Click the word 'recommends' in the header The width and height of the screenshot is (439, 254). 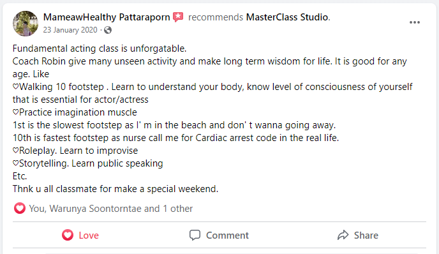(x=216, y=17)
